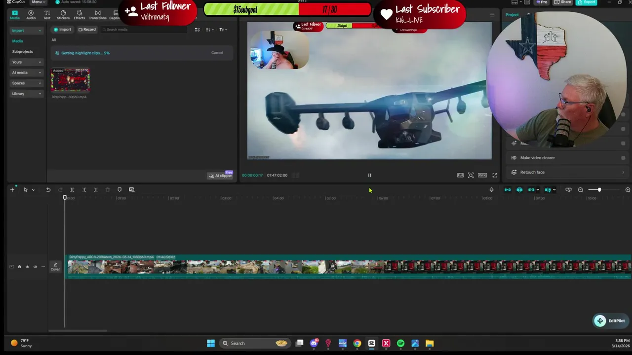Screen dimensions: 632x355
Task: Enter fullscreen preview
Action: tap(495, 175)
